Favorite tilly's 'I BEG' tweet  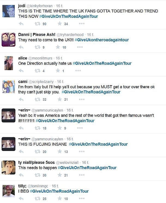(x=59, y=199)
